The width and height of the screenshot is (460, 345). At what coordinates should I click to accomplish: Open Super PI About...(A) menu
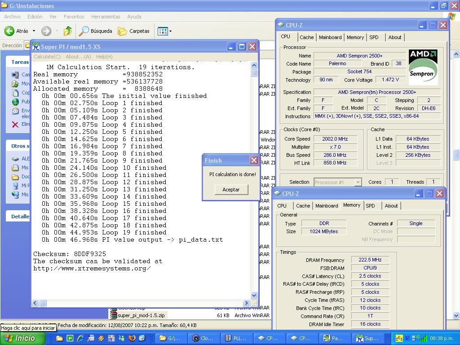click(78, 57)
